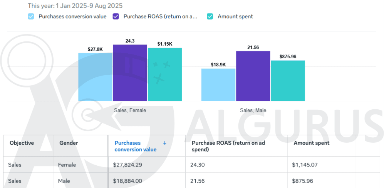Open the This year date range selector
This screenshot has height=188, width=384.
point(75,6)
